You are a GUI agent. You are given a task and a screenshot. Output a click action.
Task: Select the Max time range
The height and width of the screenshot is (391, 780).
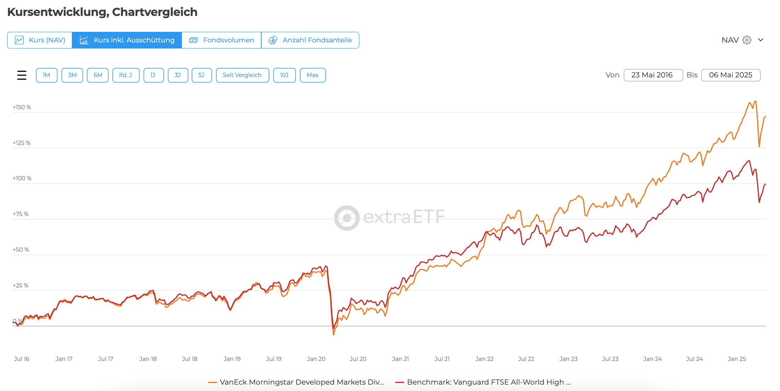(312, 75)
